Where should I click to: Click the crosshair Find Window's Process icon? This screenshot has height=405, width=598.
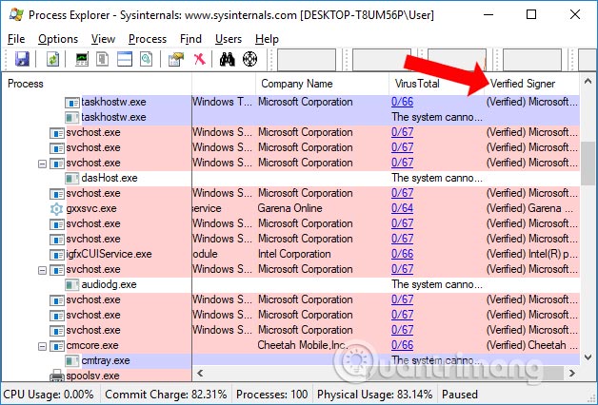[249, 59]
